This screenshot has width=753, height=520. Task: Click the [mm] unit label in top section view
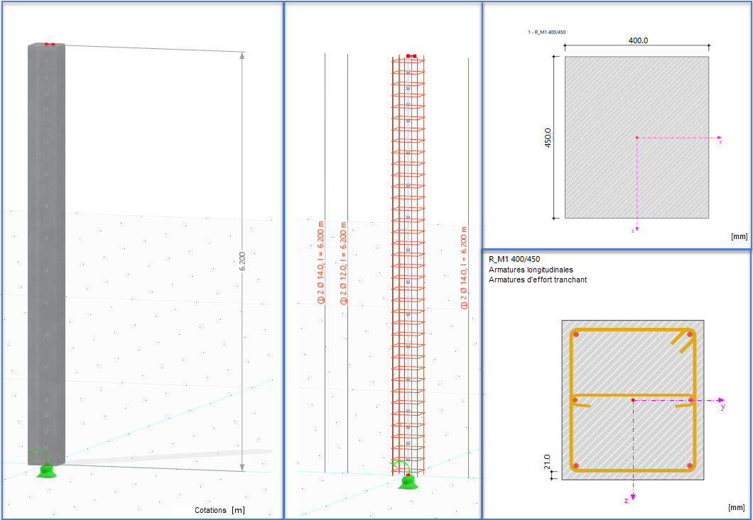[x=739, y=236]
